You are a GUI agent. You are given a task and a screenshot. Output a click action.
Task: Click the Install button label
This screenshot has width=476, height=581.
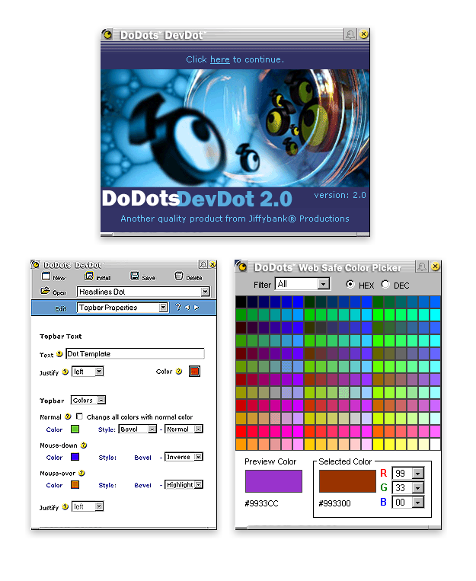point(104,278)
